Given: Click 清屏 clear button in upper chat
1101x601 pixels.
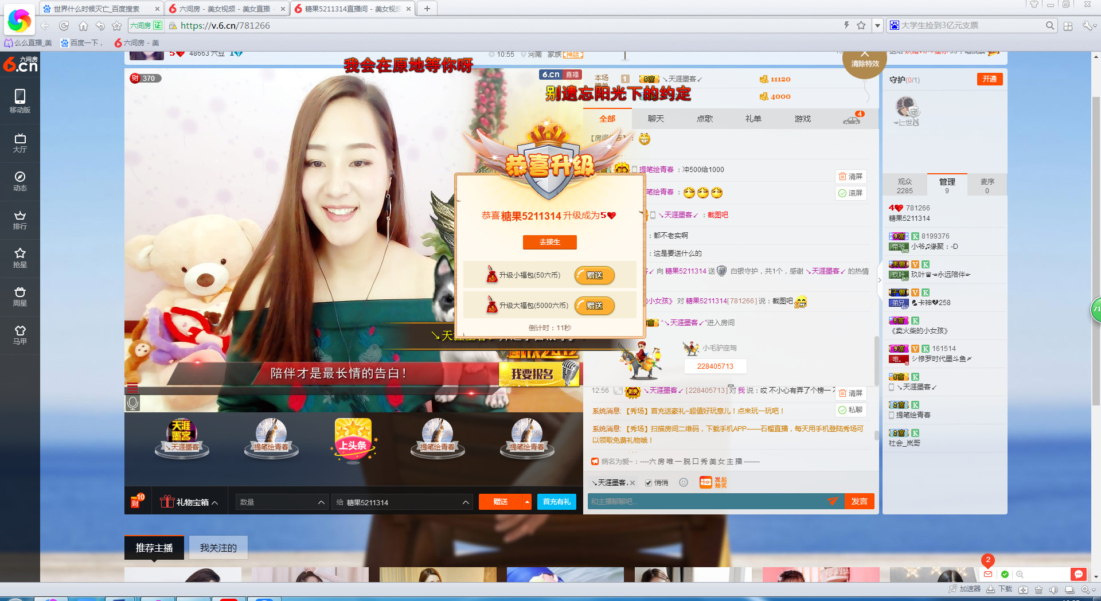Looking at the screenshot, I should [x=850, y=177].
